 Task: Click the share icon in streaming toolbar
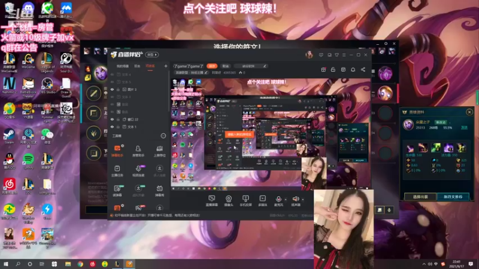coord(363,69)
